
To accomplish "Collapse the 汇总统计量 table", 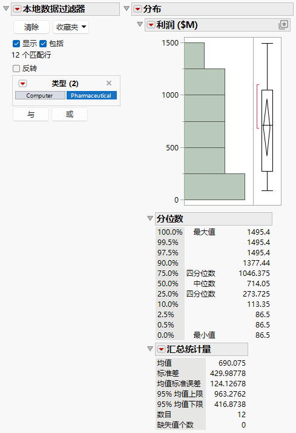I will tap(150, 349).
